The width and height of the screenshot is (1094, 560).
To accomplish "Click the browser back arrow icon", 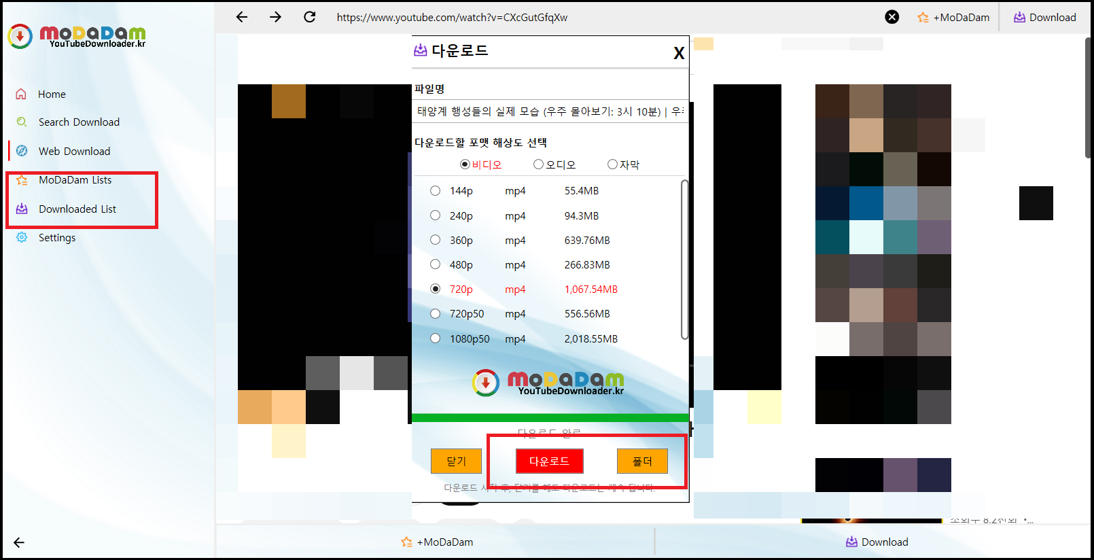I will tap(242, 17).
